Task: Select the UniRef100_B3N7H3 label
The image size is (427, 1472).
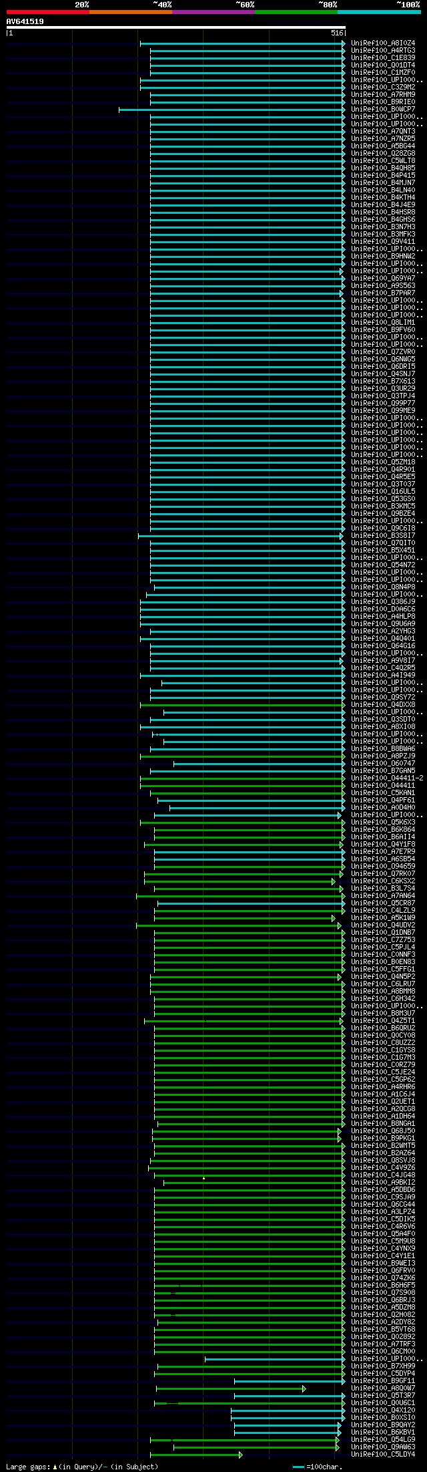Action: tap(383, 227)
